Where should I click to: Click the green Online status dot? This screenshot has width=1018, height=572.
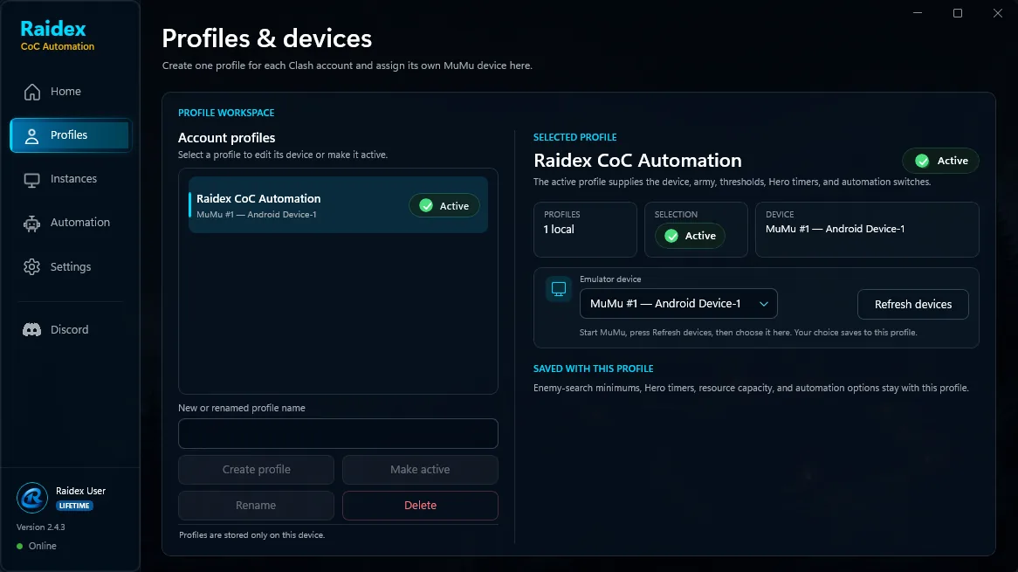19,546
